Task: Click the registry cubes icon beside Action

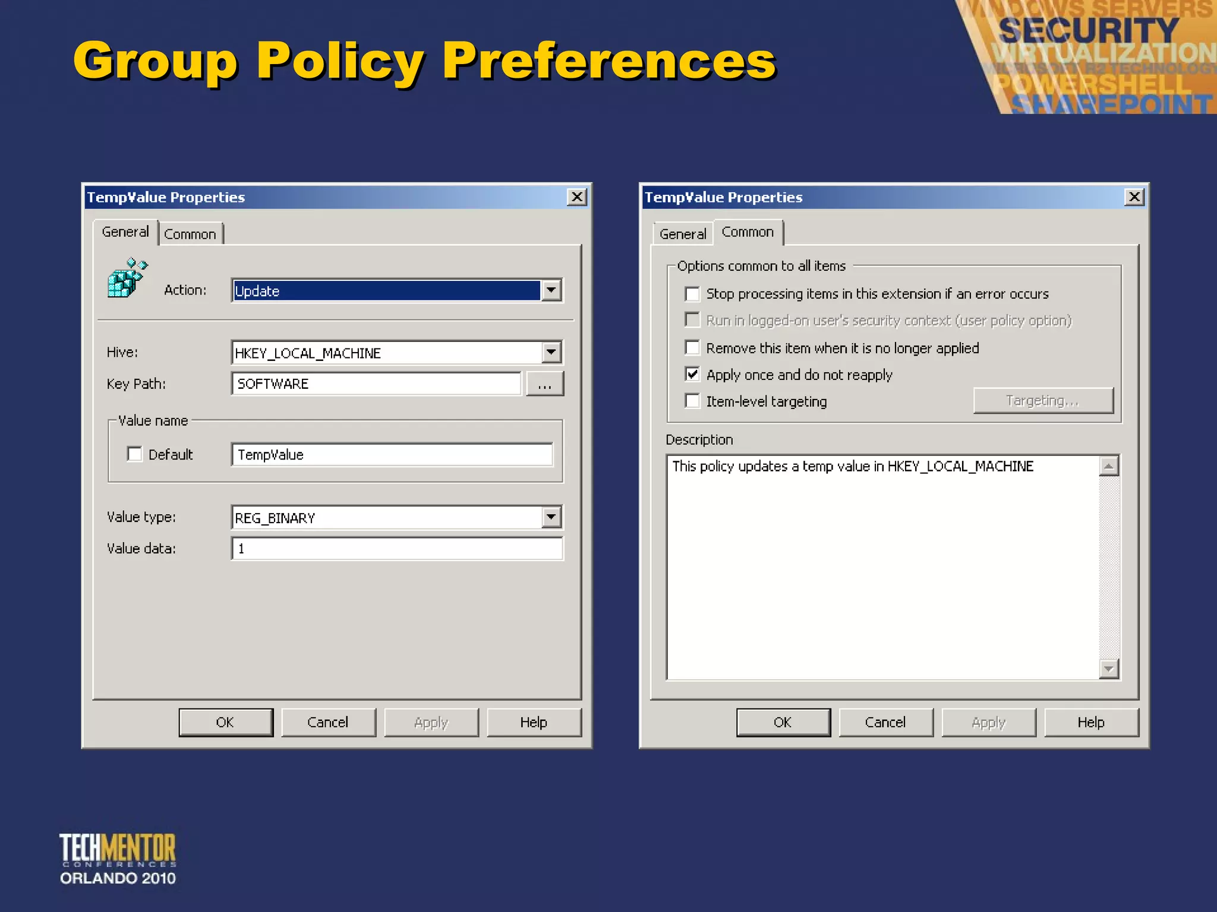Action: (127, 278)
